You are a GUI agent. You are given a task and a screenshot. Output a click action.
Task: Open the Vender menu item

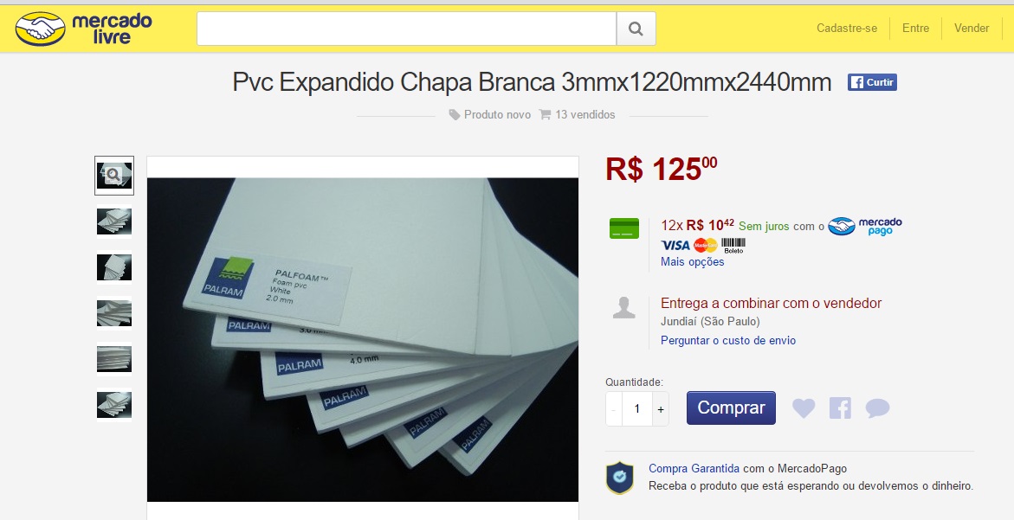(x=972, y=28)
